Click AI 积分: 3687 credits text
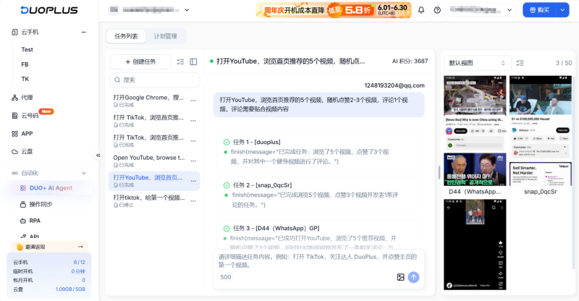Image resolution: width=579 pixels, height=301 pixels. tap(410, 62)
